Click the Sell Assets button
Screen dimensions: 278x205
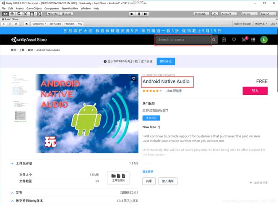pyautogui.click(x=55, y=24)
